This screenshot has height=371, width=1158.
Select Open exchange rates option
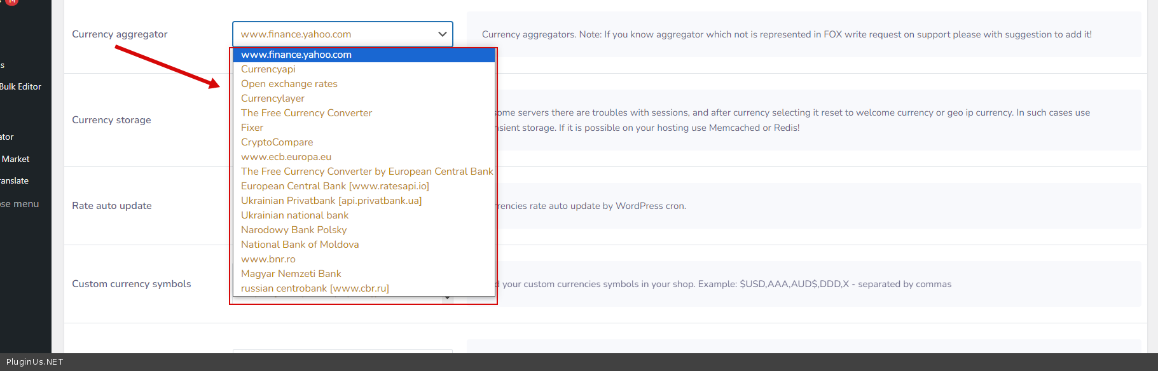[x=289, y=84]
